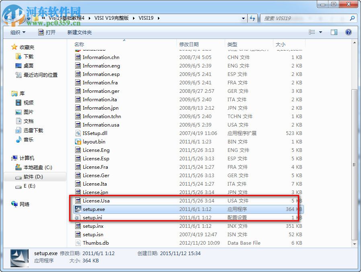Open Help via the question mark icon
This screenshot has height=272, width=361.
point(348,32)
